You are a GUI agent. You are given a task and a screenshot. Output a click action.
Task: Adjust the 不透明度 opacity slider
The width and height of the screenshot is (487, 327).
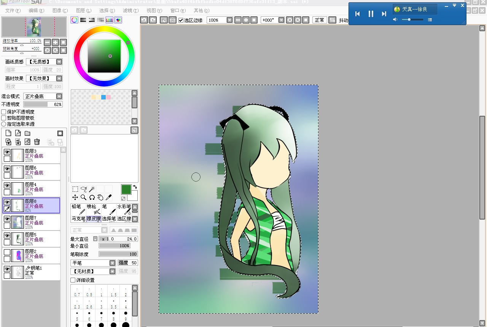[x=43, y=104]
